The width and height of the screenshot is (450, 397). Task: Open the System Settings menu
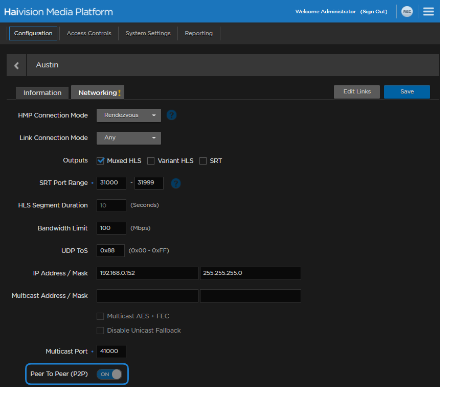[148, 33]
